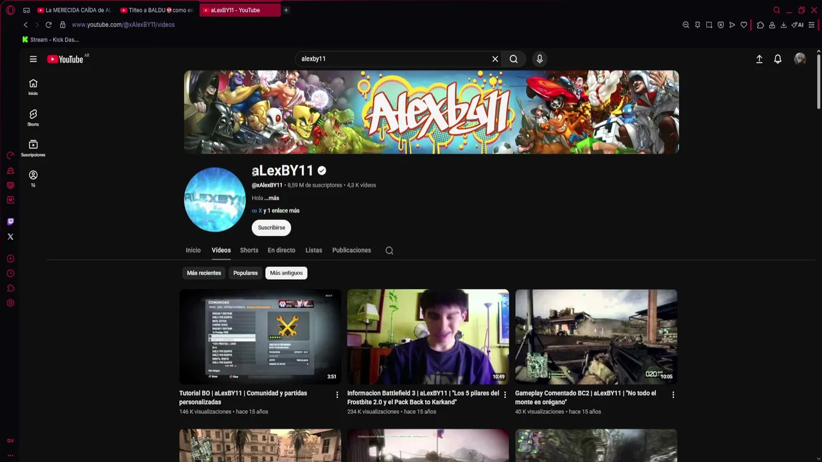Image resolution: width=822 pixels, height=462 pixels.
Task: View site security lock info
Action: pos(62,25)
